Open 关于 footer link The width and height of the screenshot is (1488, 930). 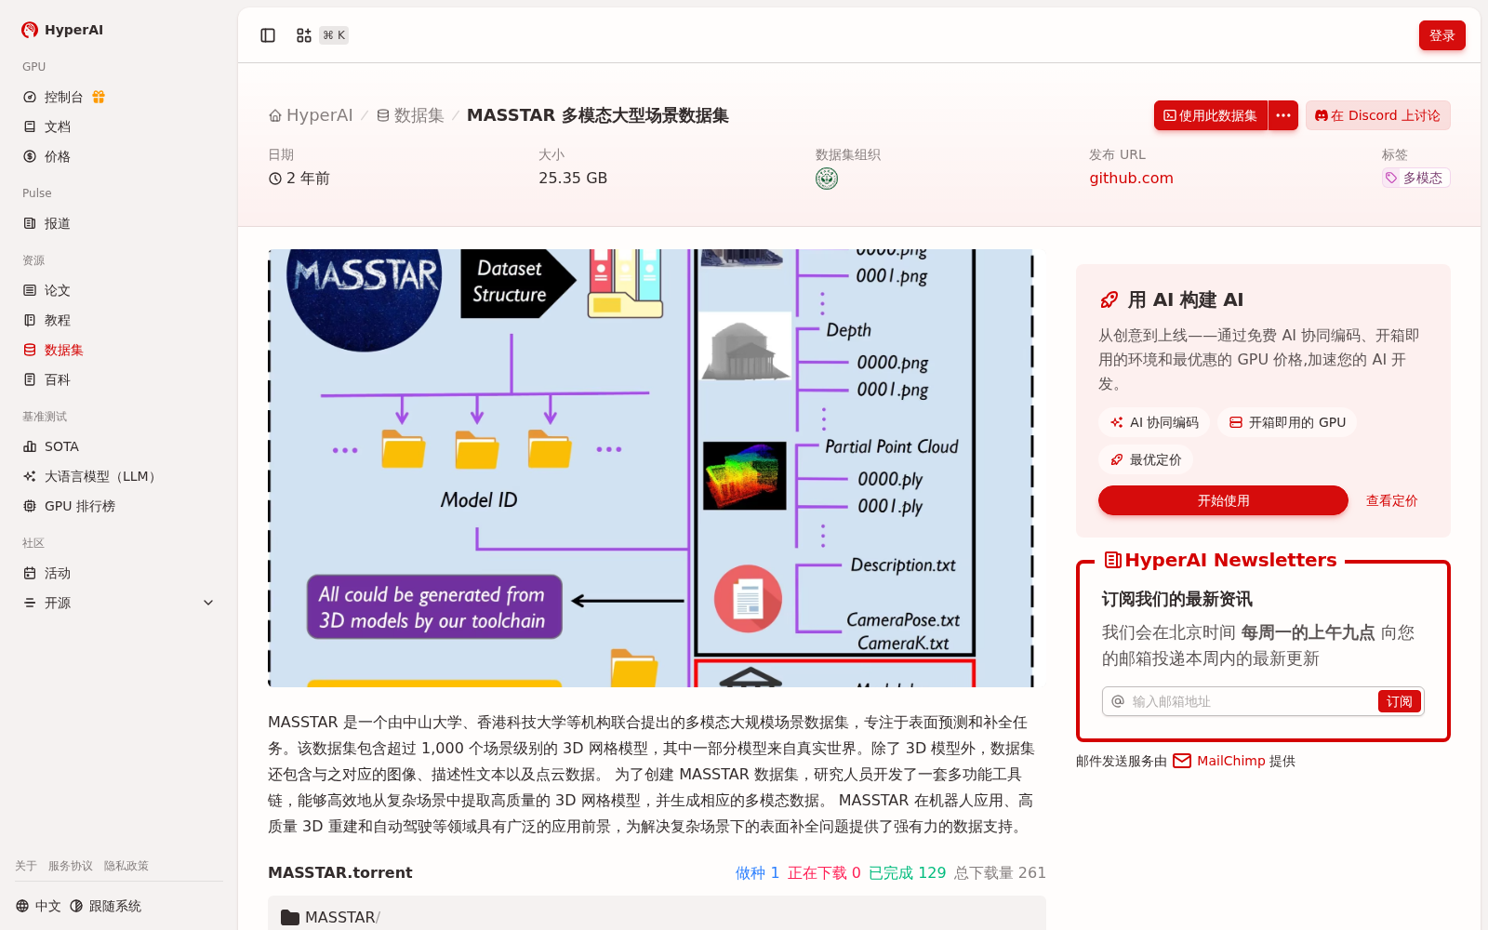(26, 866)
